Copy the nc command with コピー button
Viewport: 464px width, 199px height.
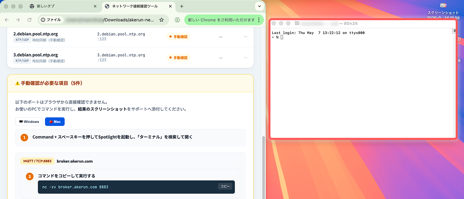click(225, 186)
